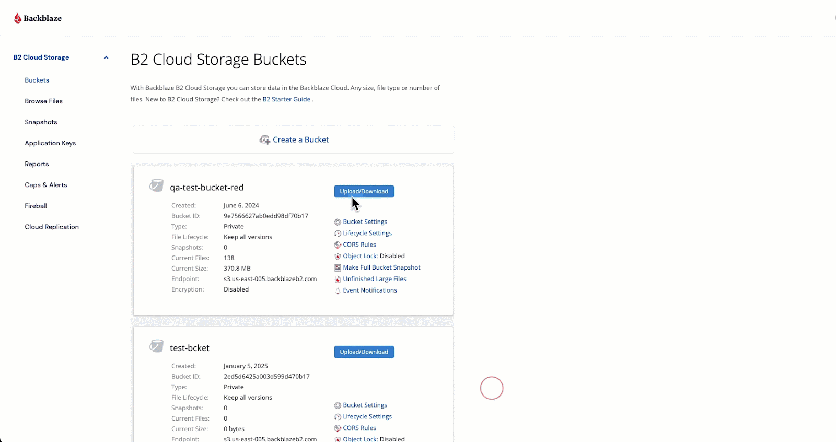Click the Unfinished Large Files icon

(338, 280)
